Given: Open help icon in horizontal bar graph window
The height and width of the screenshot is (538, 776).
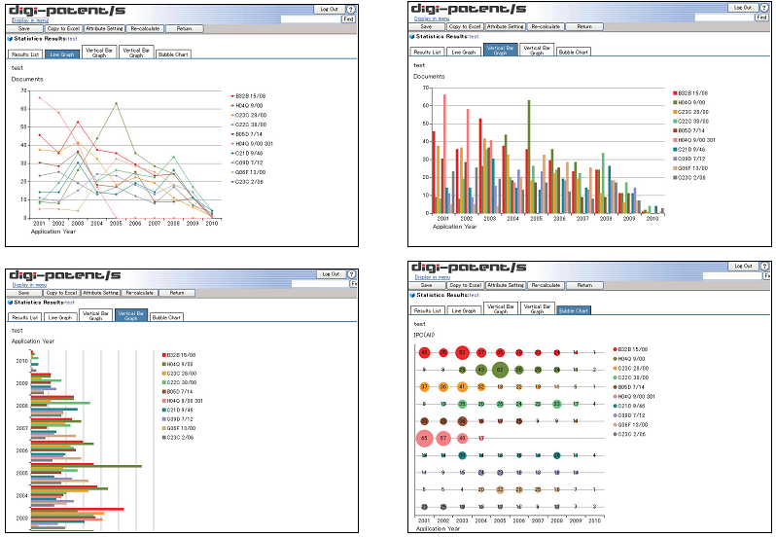Looking at the screenshot, I should click(351, 274).
